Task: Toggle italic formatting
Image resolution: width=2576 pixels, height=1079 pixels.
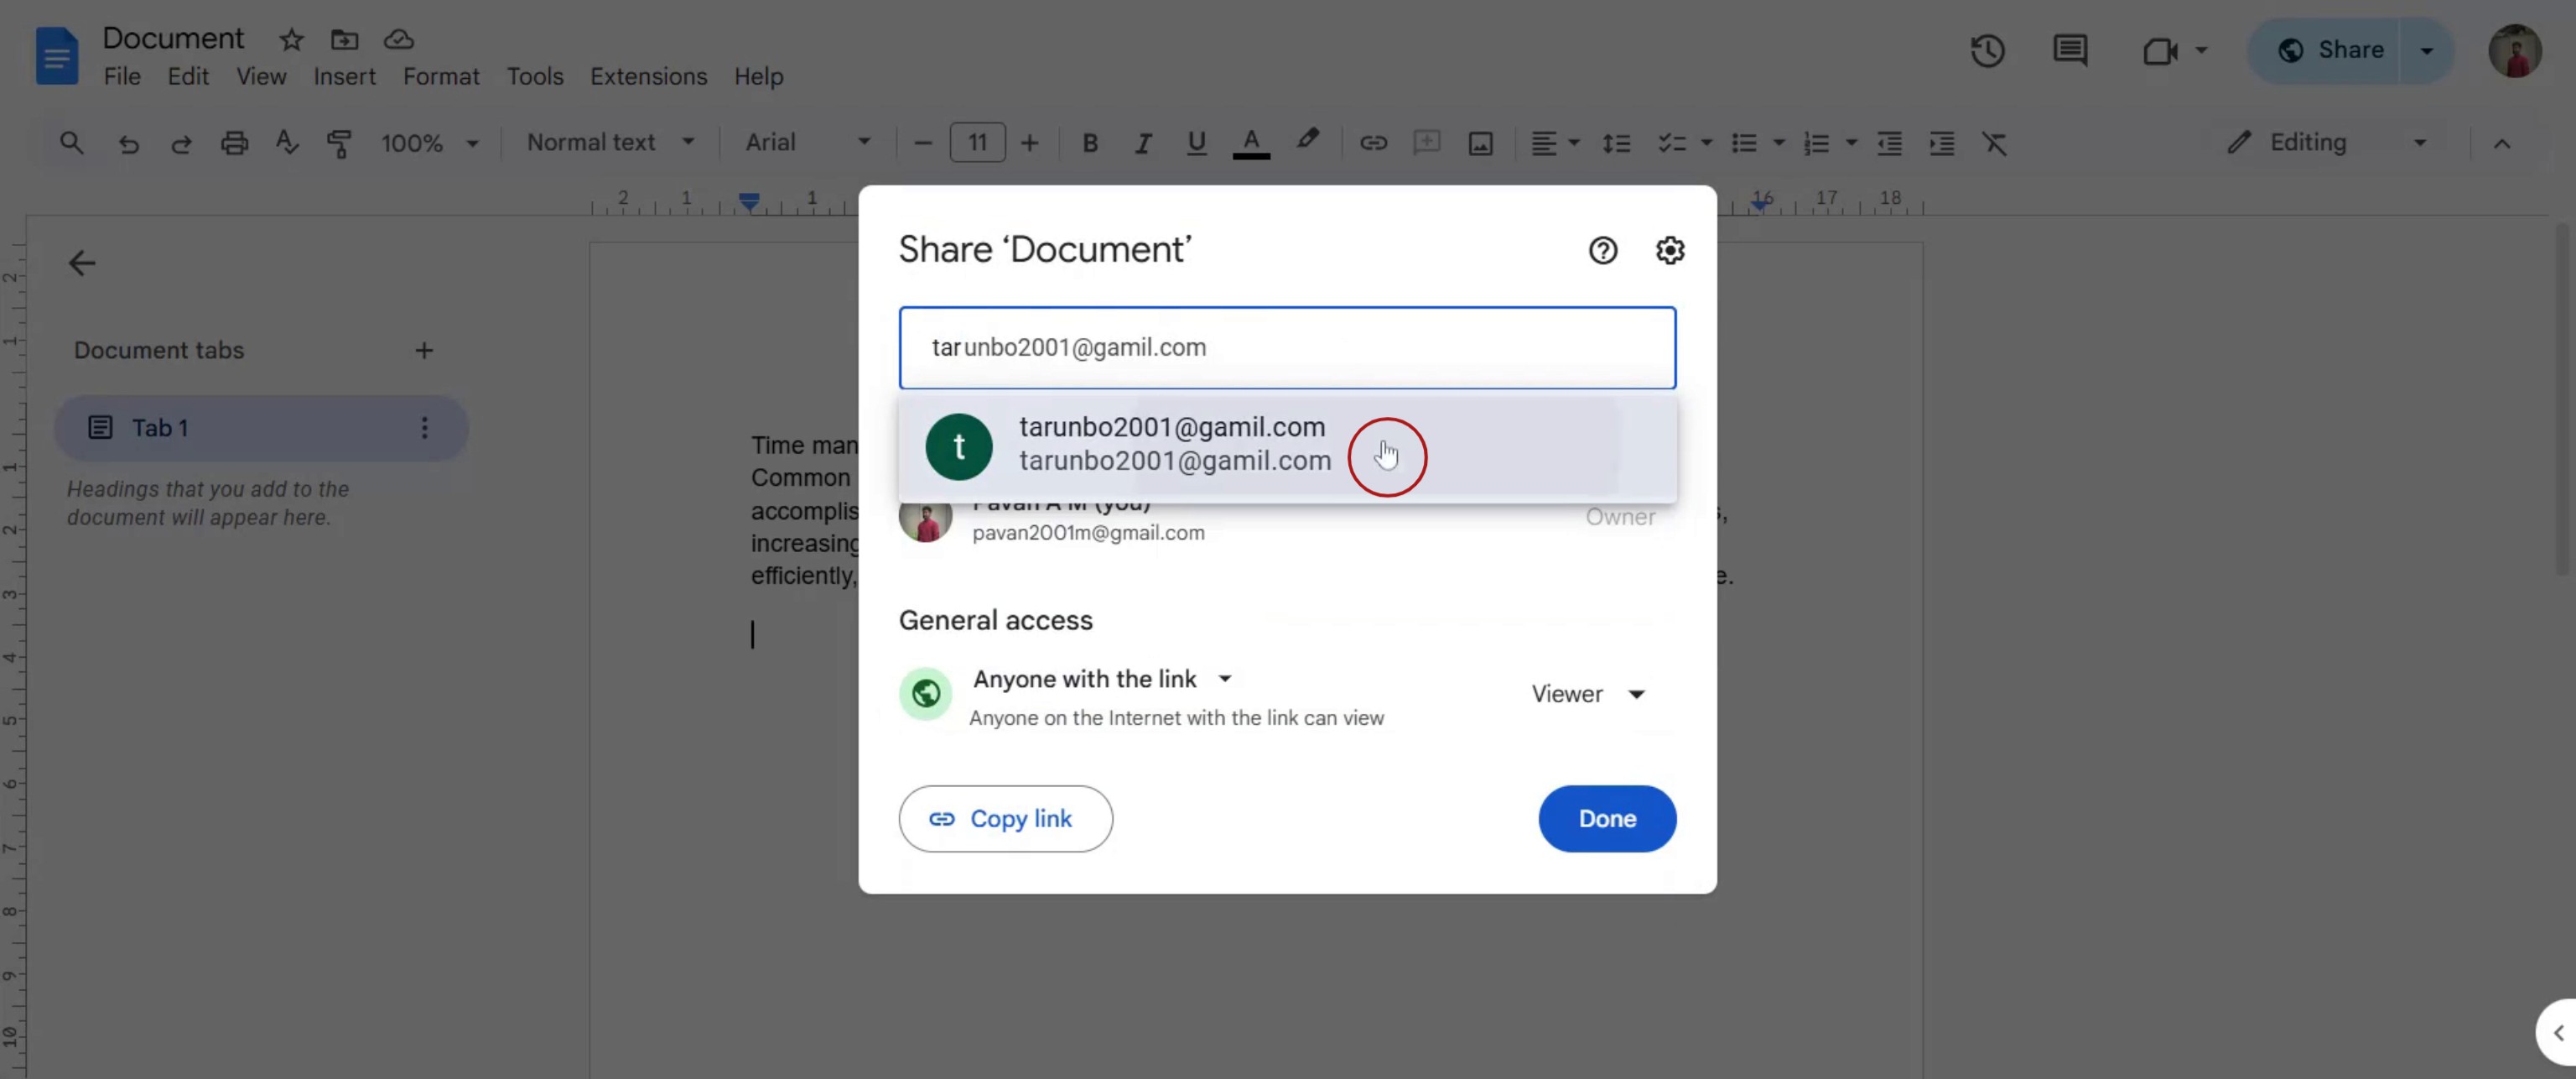Action: point(1142,143)
